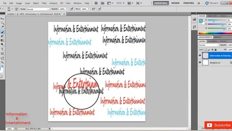Enable airbrush mode icon

pos(94,9)
